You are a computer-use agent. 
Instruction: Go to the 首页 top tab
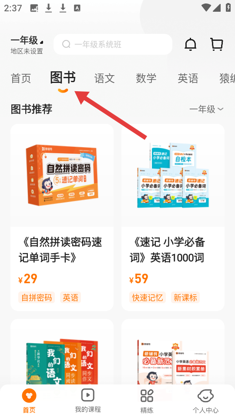coord(21,79)
